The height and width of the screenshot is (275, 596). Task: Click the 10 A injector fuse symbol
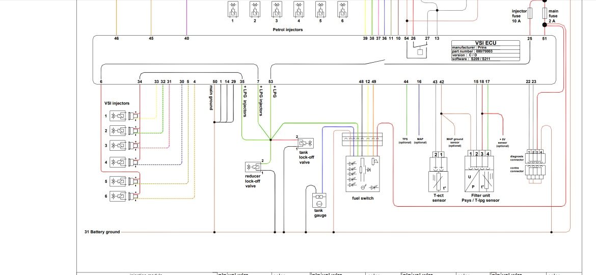(530, 14)
